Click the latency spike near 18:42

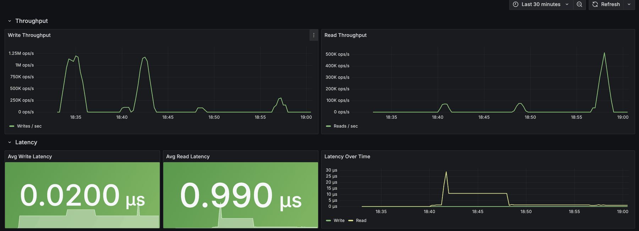[446, 172]
